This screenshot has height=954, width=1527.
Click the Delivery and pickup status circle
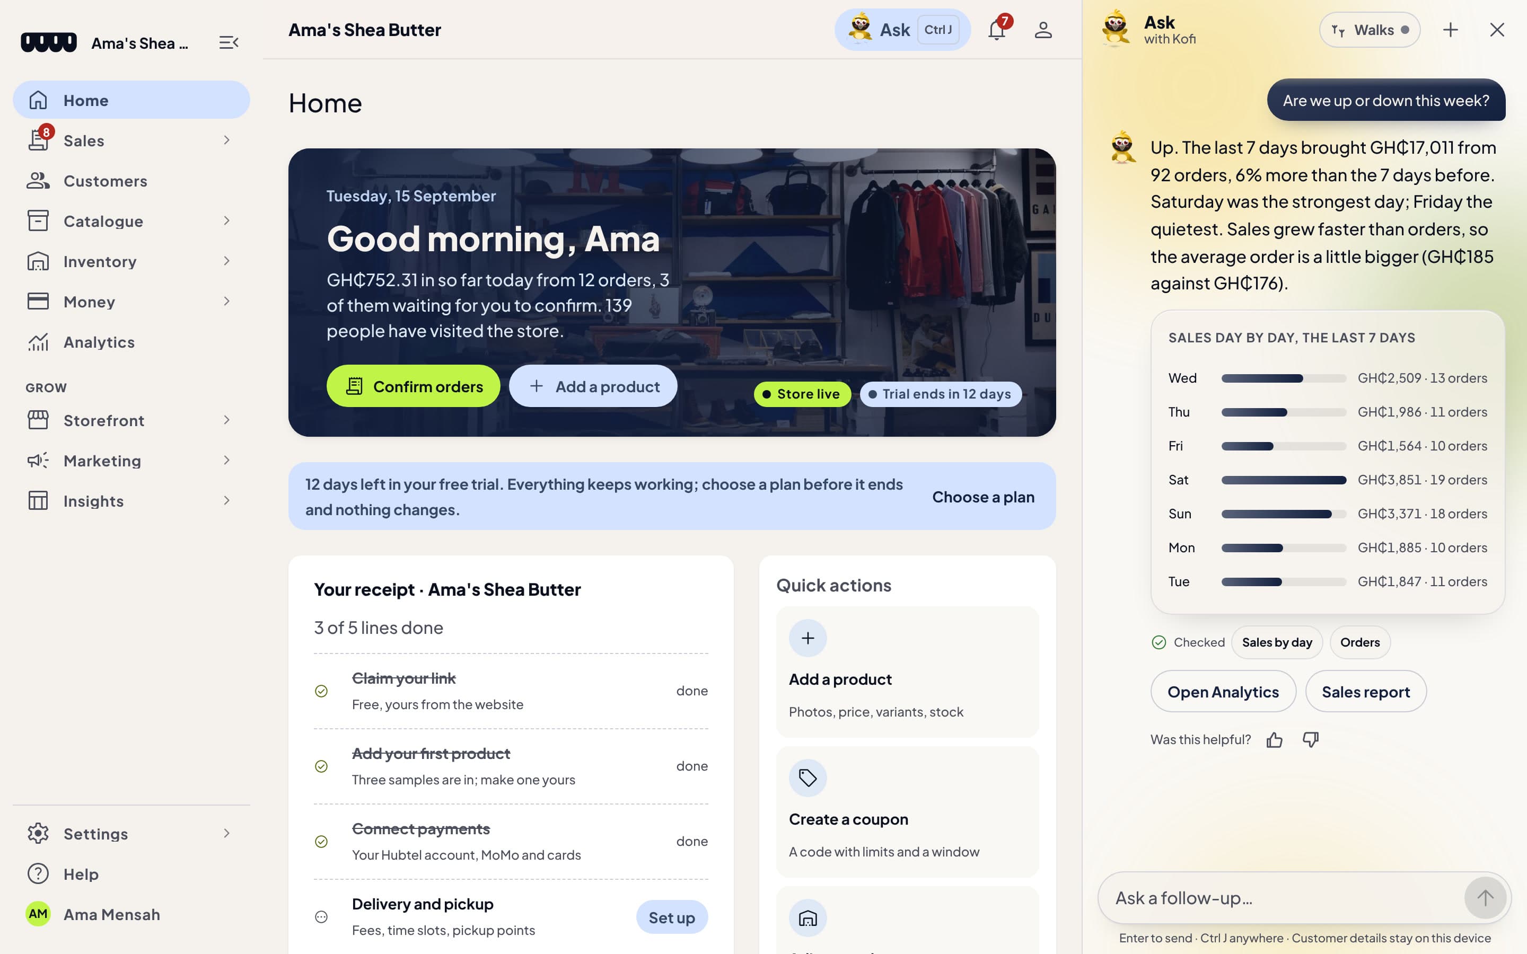click(321, 917)
